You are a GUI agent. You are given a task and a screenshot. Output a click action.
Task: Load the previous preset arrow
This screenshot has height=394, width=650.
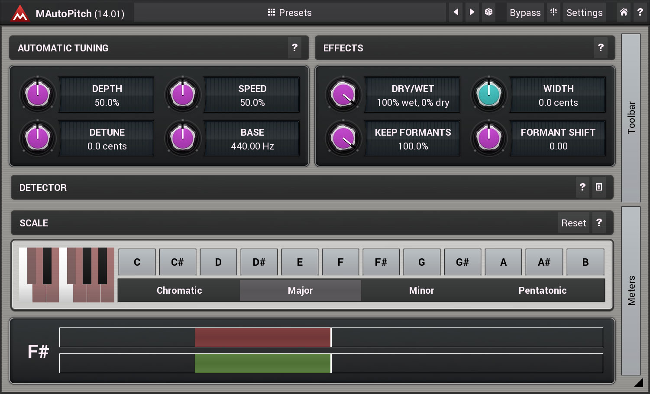[x=456, y=13]
